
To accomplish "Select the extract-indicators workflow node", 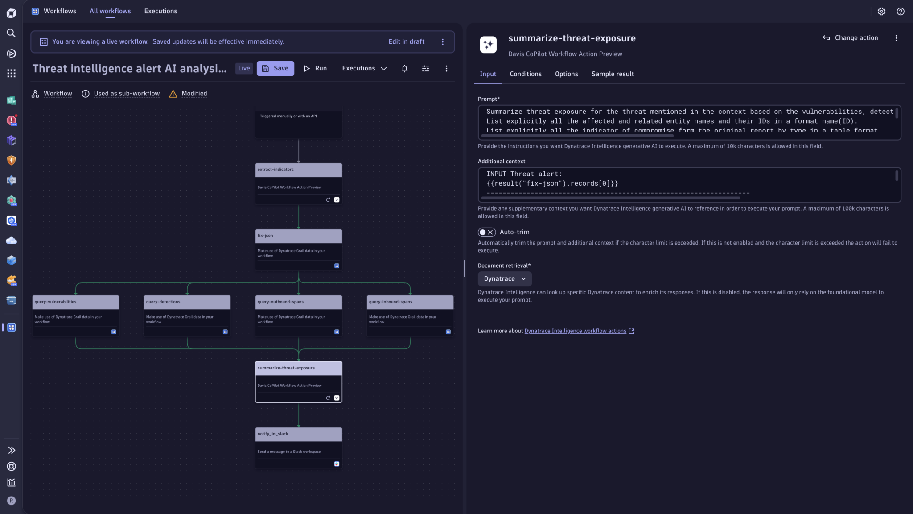I will [299, 184].
